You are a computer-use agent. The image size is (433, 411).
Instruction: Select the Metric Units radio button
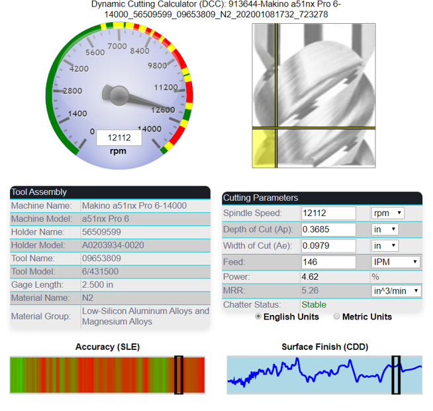[336, 316]
